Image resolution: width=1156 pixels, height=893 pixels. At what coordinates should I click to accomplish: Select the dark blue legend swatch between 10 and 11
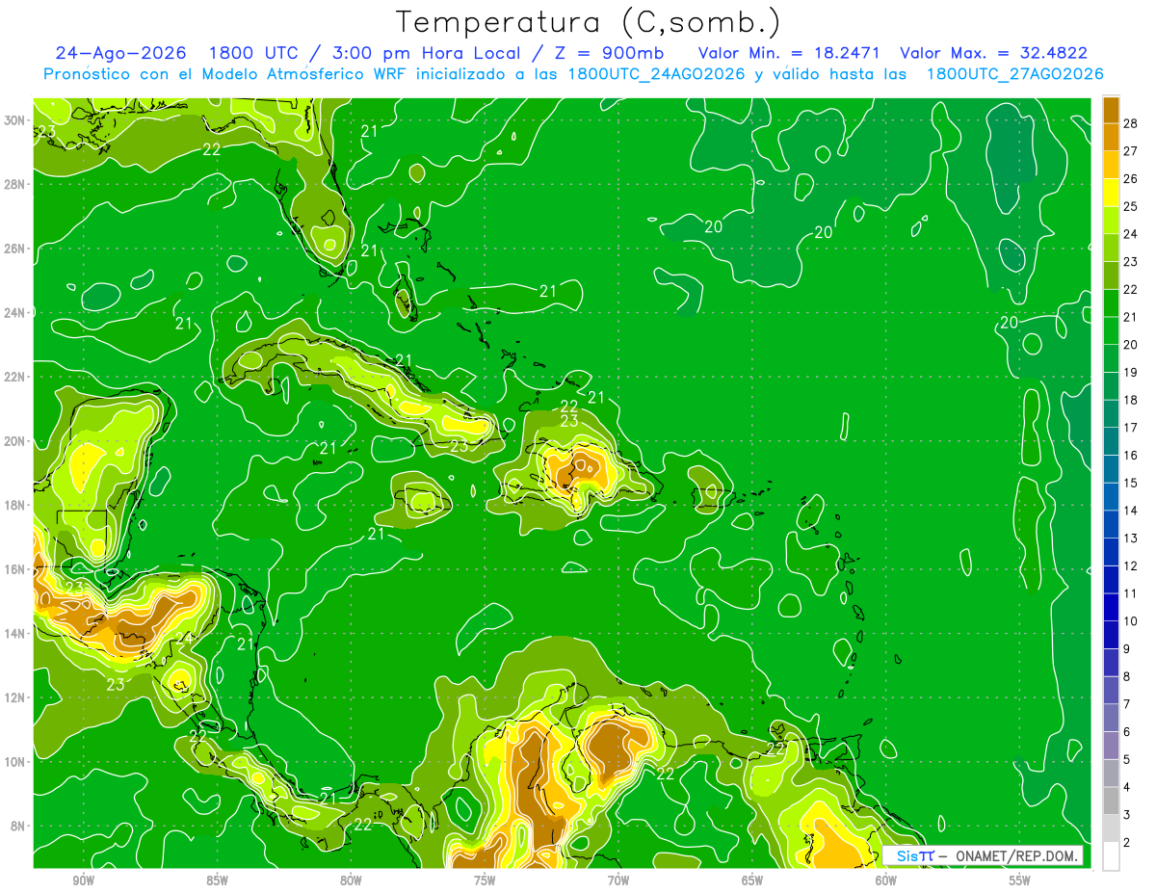pyautogui.click(x=1111, y=607)
